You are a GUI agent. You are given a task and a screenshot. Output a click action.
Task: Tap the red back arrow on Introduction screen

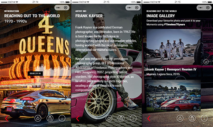click(x=7, y=118)
